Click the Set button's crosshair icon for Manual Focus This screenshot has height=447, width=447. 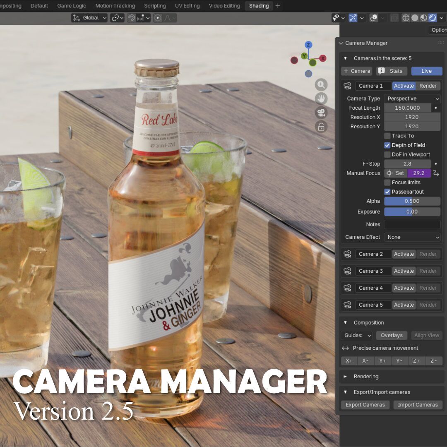(388, 173)
